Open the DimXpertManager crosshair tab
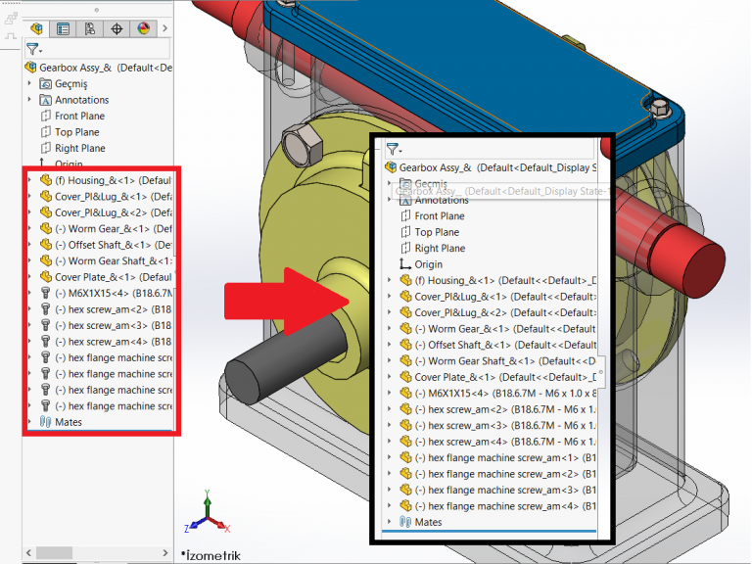 click(117, 28)
